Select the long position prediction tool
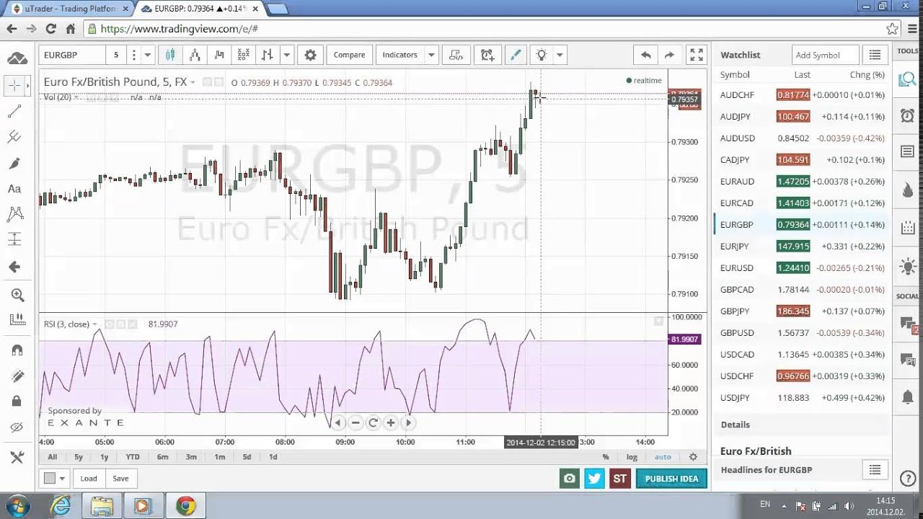 14,240
